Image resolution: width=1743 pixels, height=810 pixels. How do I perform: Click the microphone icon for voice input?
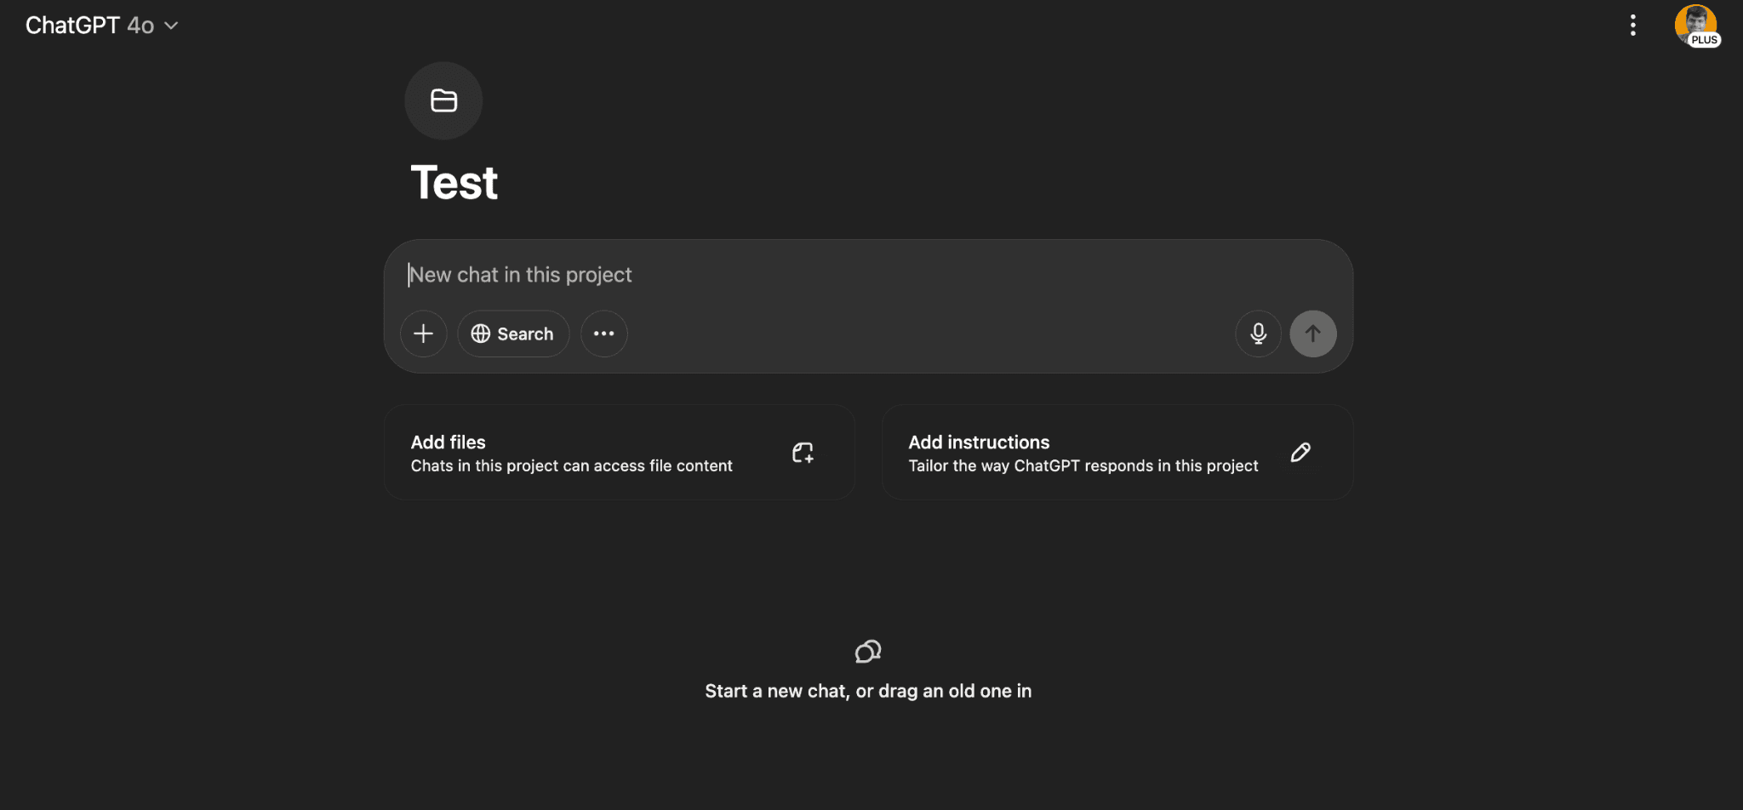1258,334
